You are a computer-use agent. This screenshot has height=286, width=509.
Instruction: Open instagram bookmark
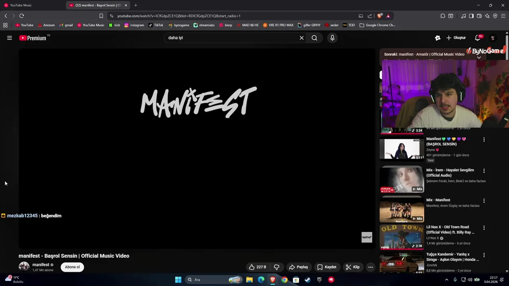click(134, 25)
